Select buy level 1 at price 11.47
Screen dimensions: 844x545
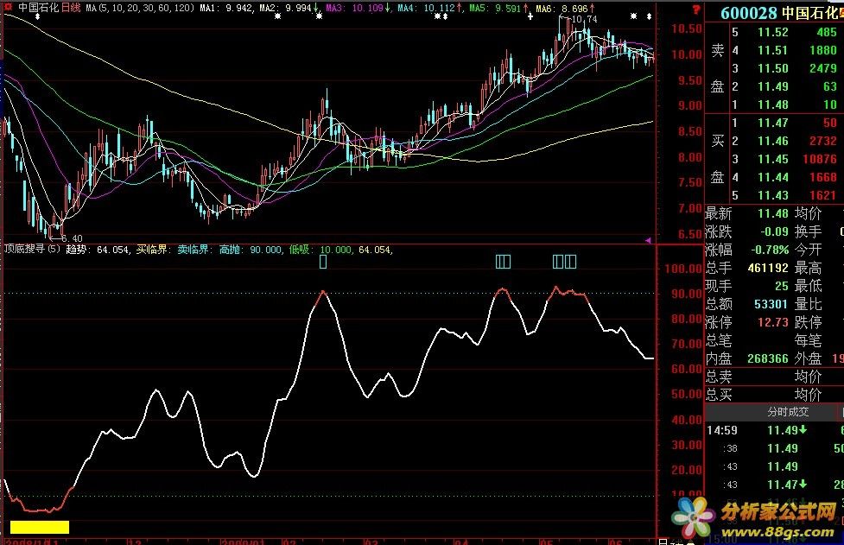[774, 123]
